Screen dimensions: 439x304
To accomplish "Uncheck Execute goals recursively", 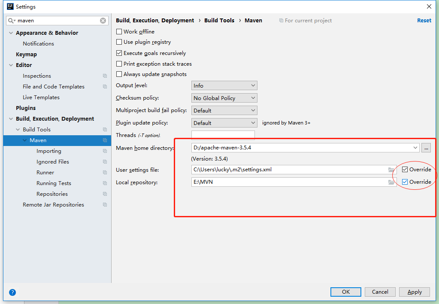I will tap(119, 53).
